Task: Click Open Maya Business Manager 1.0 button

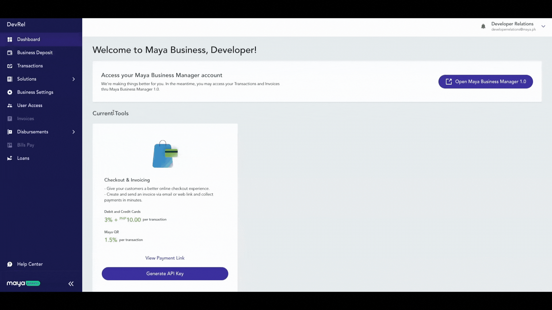Action: point(486,82)
